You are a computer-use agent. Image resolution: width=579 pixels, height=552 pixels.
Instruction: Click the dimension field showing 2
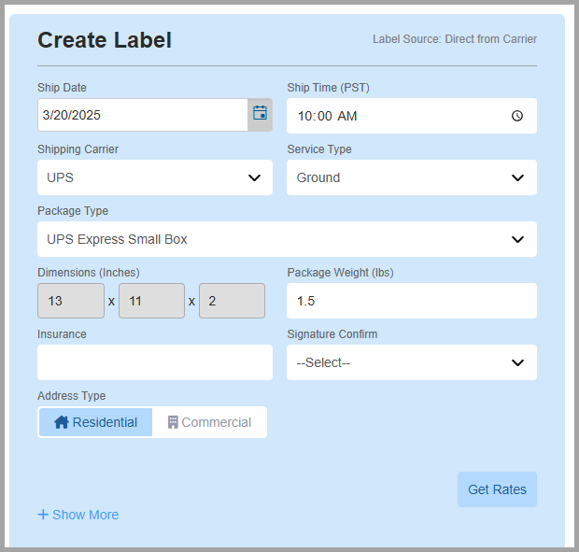pos(232,301)
